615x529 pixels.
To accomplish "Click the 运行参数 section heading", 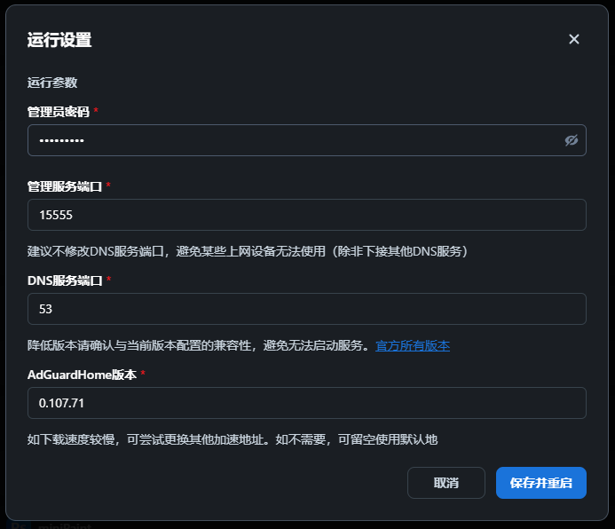I will point(52,83).
